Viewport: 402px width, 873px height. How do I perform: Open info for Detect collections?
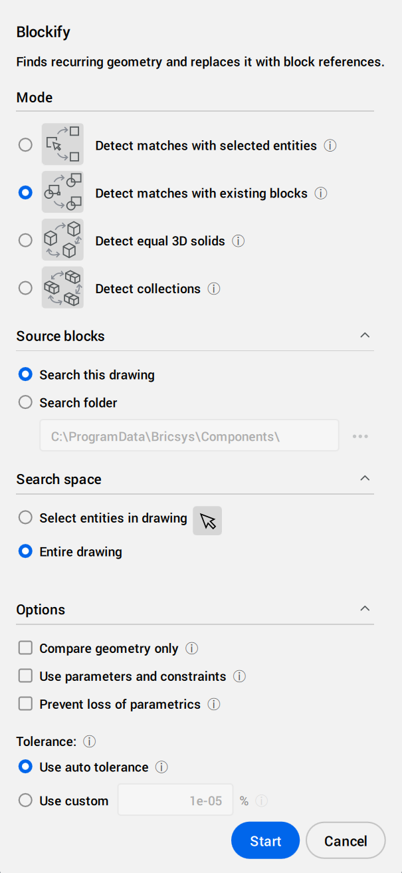tap(213, 289)
